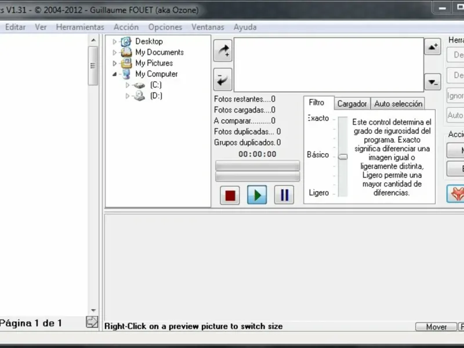
Task: Click the Fotos duplicadas counter
Action: pos(248,132)
